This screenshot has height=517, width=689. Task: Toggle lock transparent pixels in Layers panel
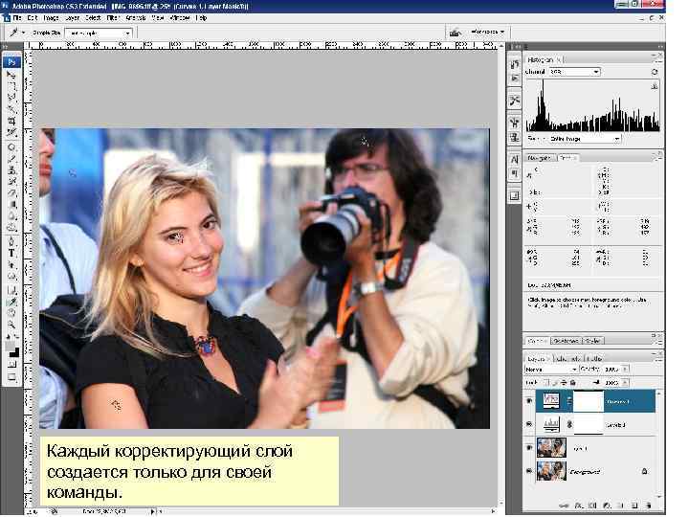546,382
